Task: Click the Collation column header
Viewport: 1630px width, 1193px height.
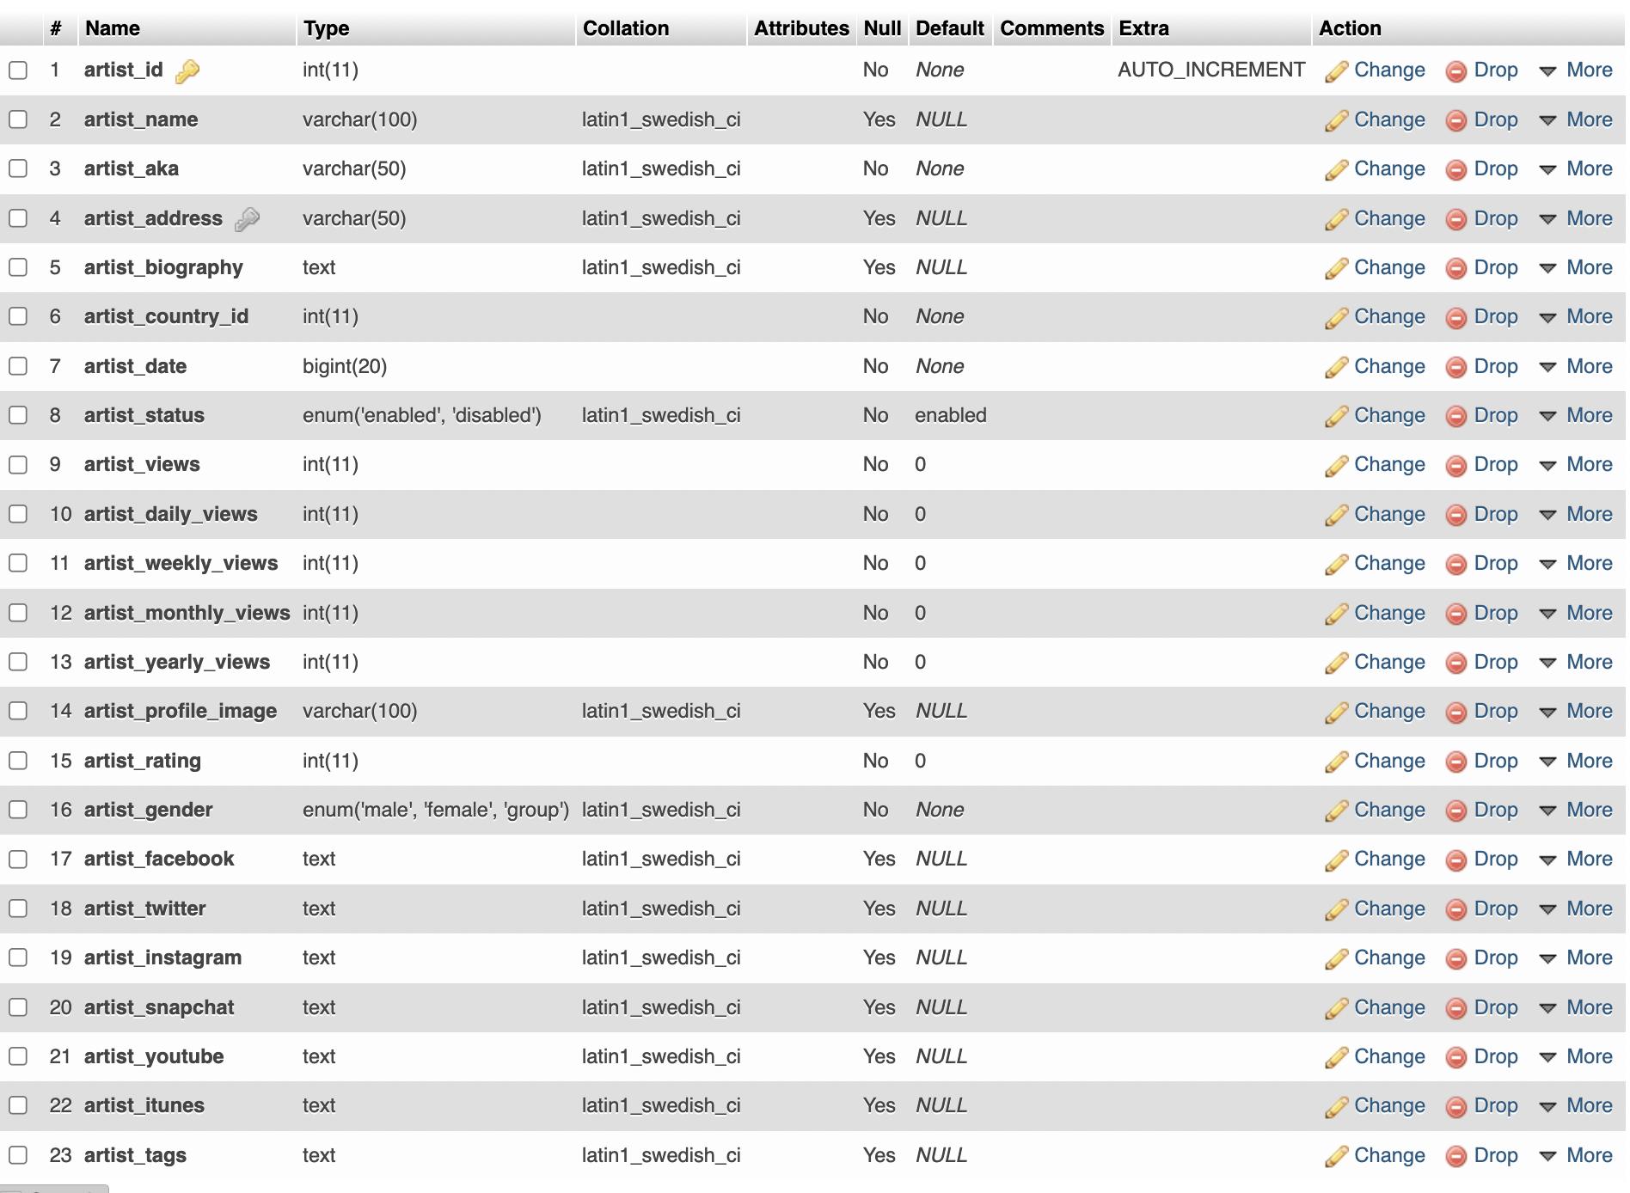Action: click(x=626, y=28)
